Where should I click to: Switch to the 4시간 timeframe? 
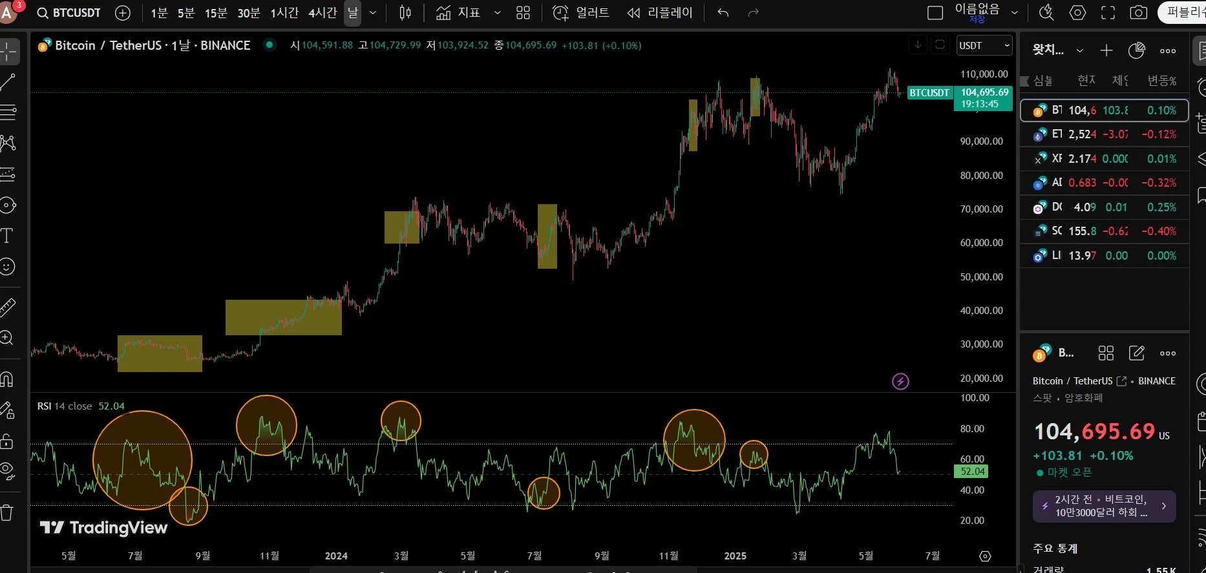pos(323,13)
